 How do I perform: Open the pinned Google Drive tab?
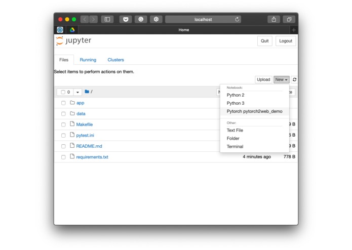(x=72, y=30)
